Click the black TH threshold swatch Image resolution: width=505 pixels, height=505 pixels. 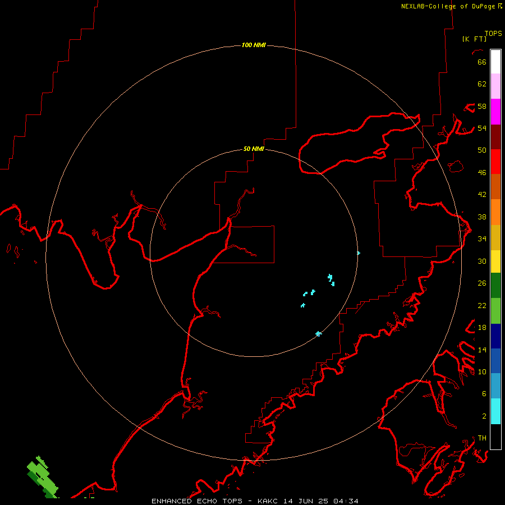(x=495, y=437)
